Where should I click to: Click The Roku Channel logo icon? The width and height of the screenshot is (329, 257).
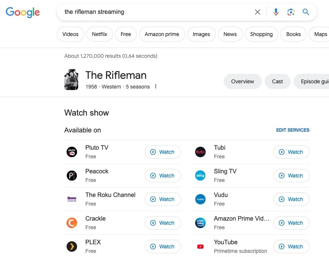[72, 199]
